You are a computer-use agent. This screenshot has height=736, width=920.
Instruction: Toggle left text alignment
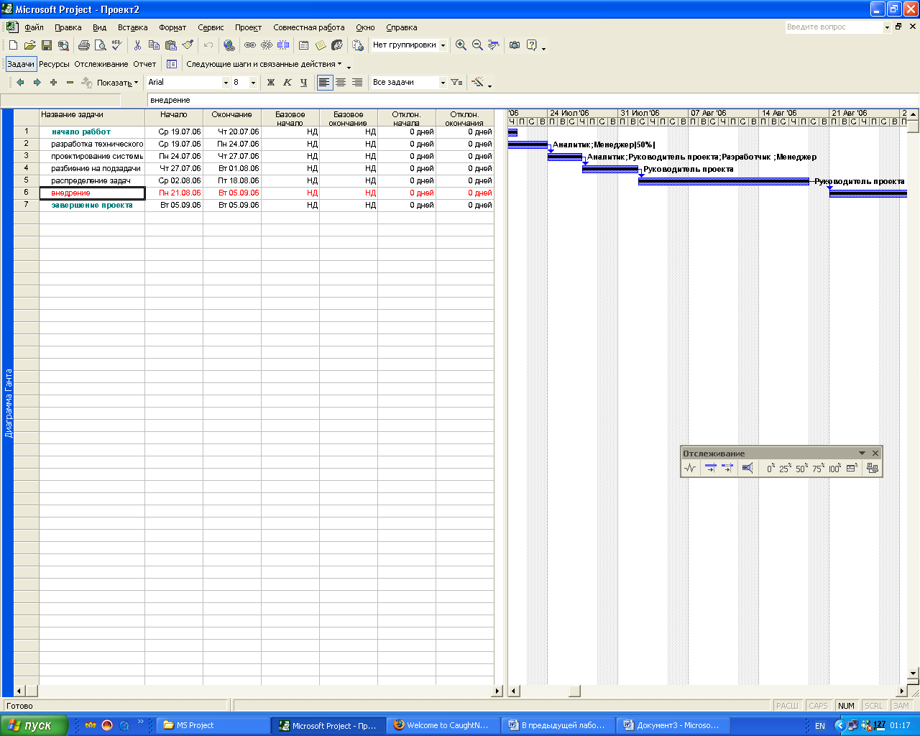[x=325, y=83]
